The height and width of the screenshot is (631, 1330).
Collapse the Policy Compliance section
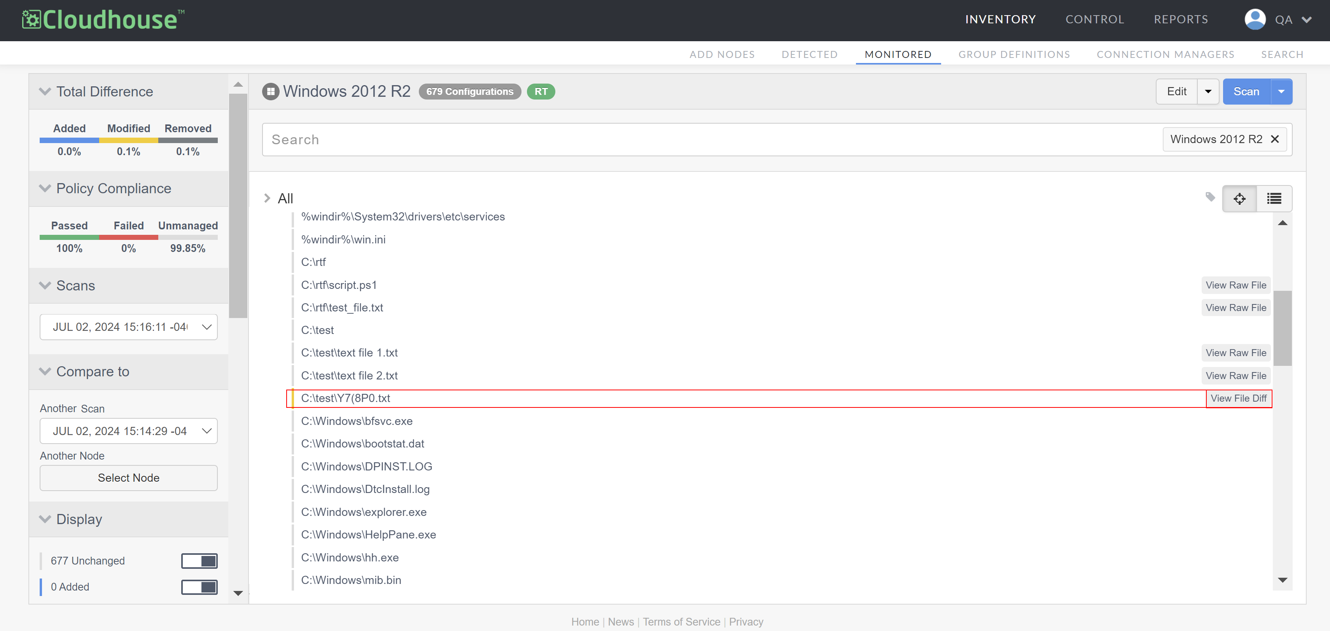click(x=45, y=189)
